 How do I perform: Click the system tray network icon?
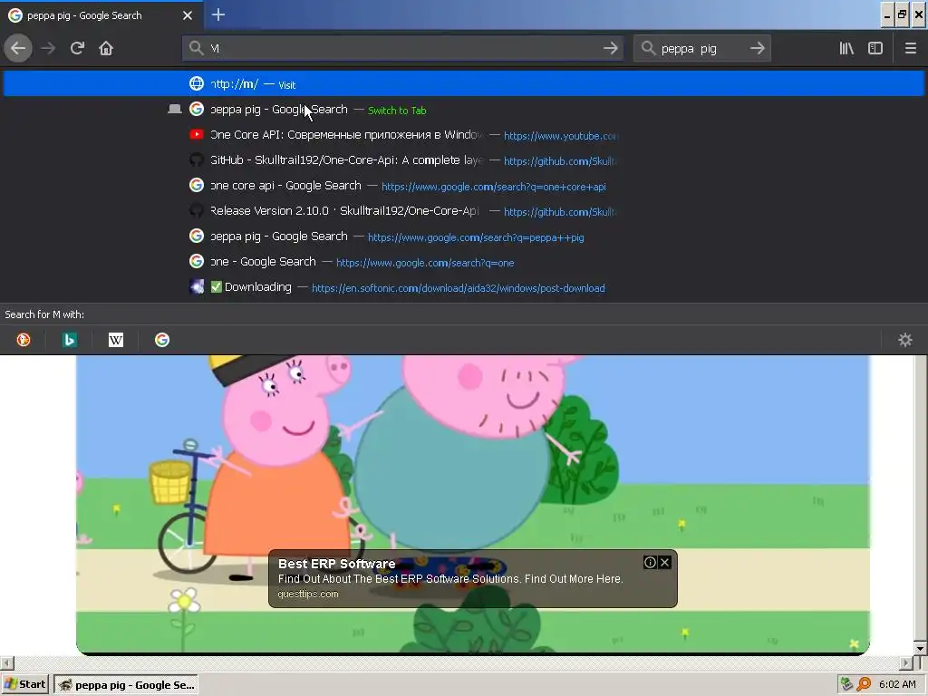(847, 684)
